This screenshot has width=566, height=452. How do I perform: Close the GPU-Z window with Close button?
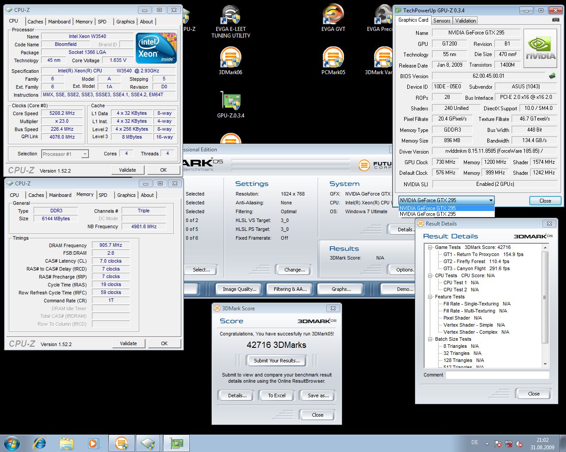point(545,200)
